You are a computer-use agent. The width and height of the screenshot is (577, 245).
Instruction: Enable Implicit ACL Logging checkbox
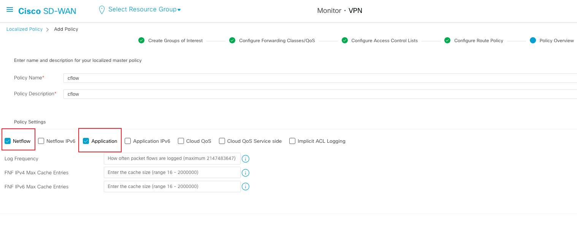click(x=292, y=141)
